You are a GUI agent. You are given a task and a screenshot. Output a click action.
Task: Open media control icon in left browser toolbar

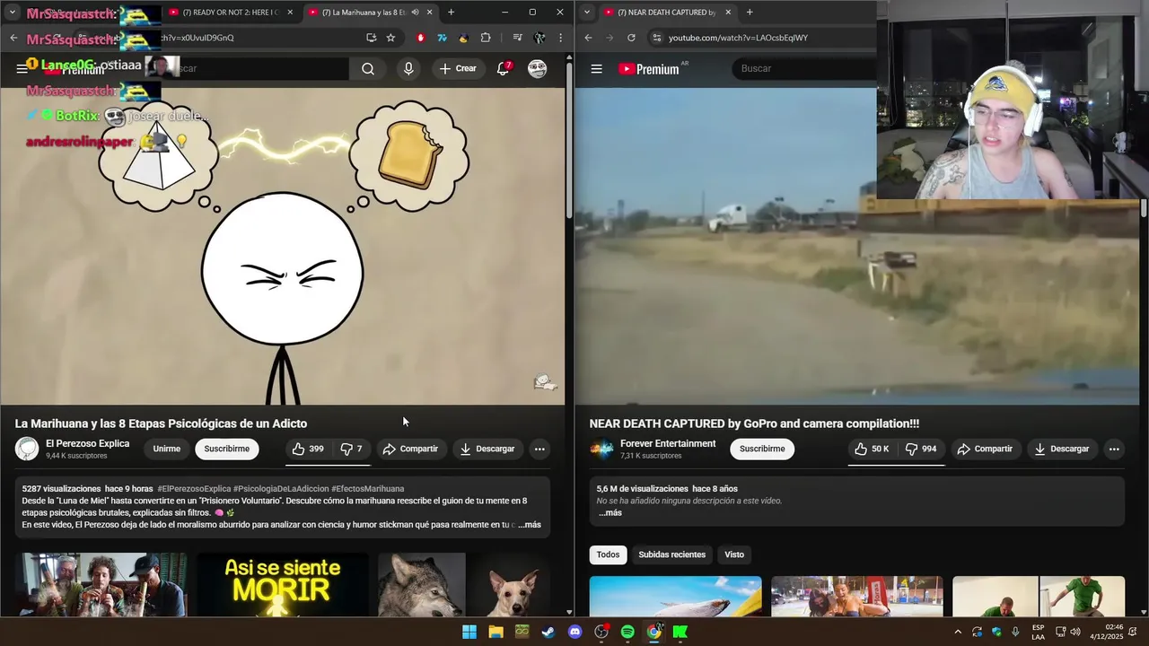click(x=517, y=38)
